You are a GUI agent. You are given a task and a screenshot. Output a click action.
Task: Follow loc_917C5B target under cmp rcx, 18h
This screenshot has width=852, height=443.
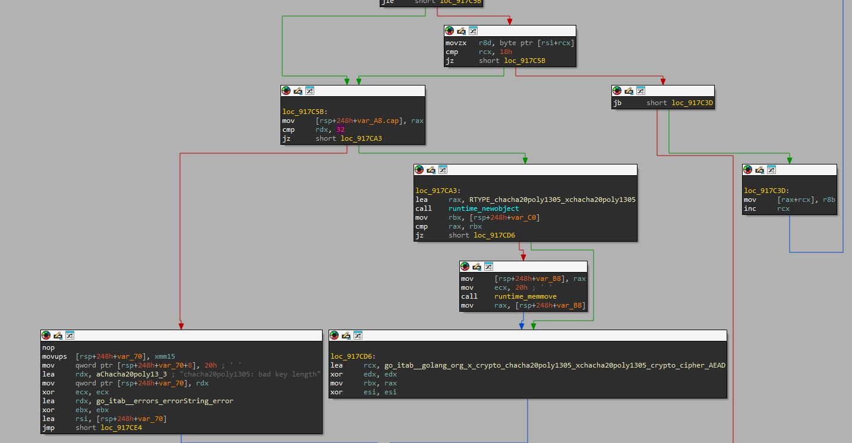tap(525, 61)
